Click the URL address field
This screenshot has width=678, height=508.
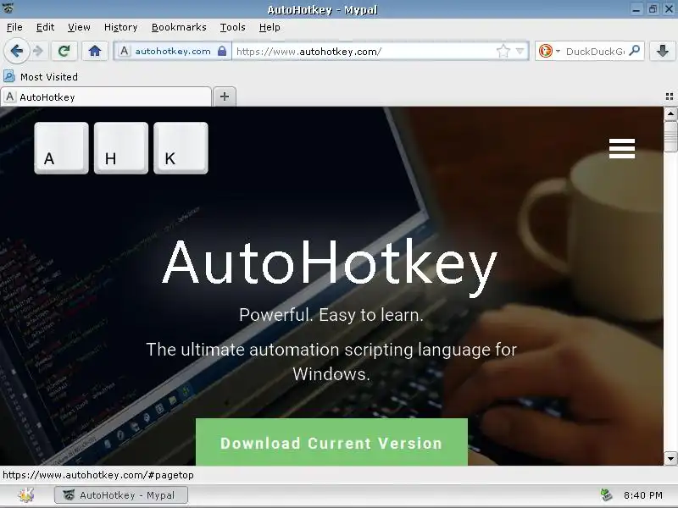[x=365, y=52]
